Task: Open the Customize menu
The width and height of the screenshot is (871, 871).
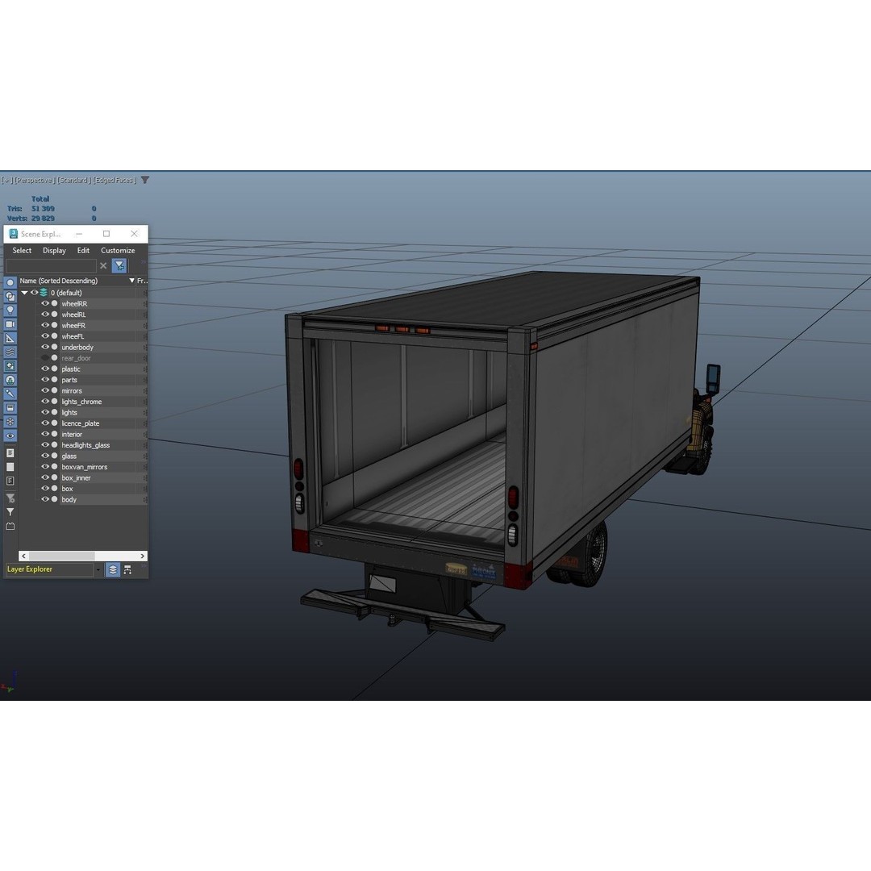Action: pos(118,250)
